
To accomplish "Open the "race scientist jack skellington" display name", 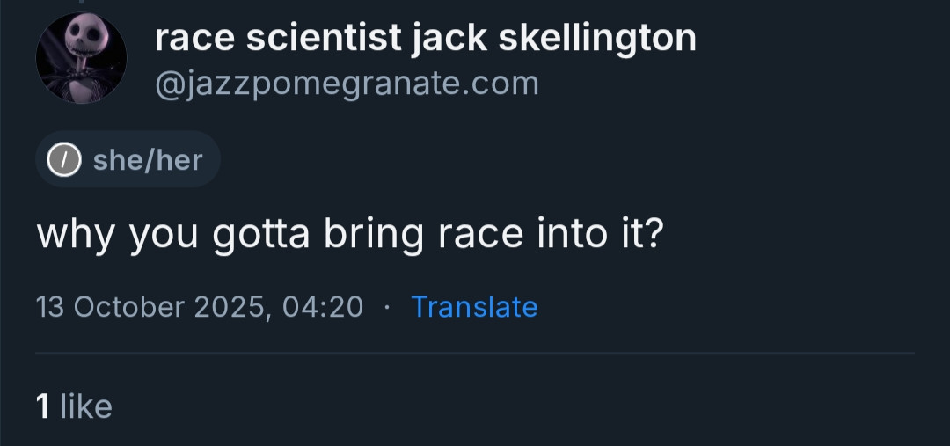I will 425,38.
